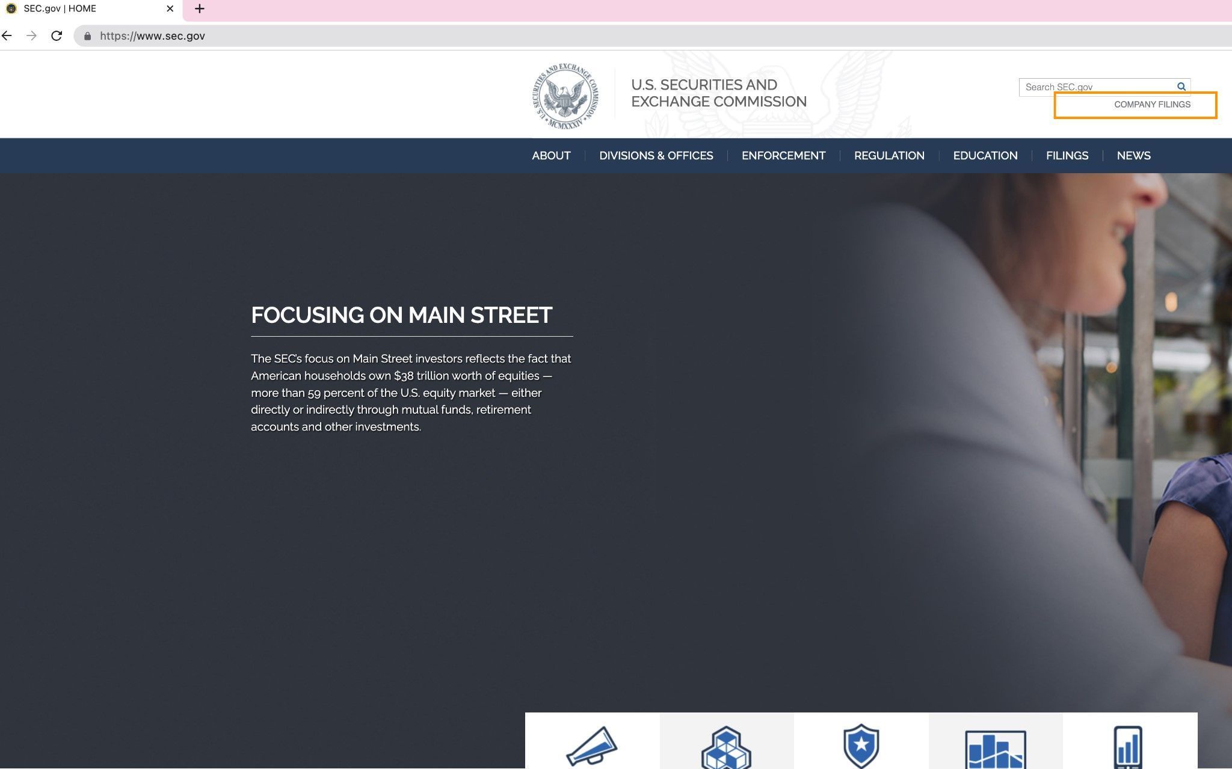Click the Company Filings link
Image resolution: width=1232 pixels, height=769 pixels.
(x=1151, y=105)
